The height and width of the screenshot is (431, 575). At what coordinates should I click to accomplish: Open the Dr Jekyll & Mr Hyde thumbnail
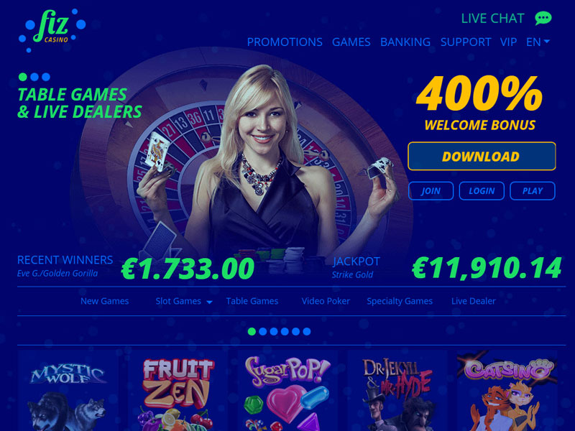[397, 391]
